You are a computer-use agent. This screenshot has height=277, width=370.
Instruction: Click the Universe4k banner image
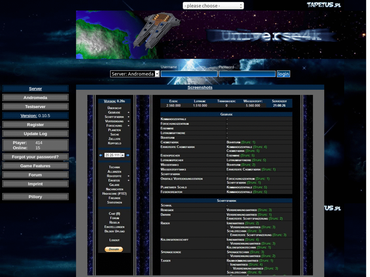point(221,35)
